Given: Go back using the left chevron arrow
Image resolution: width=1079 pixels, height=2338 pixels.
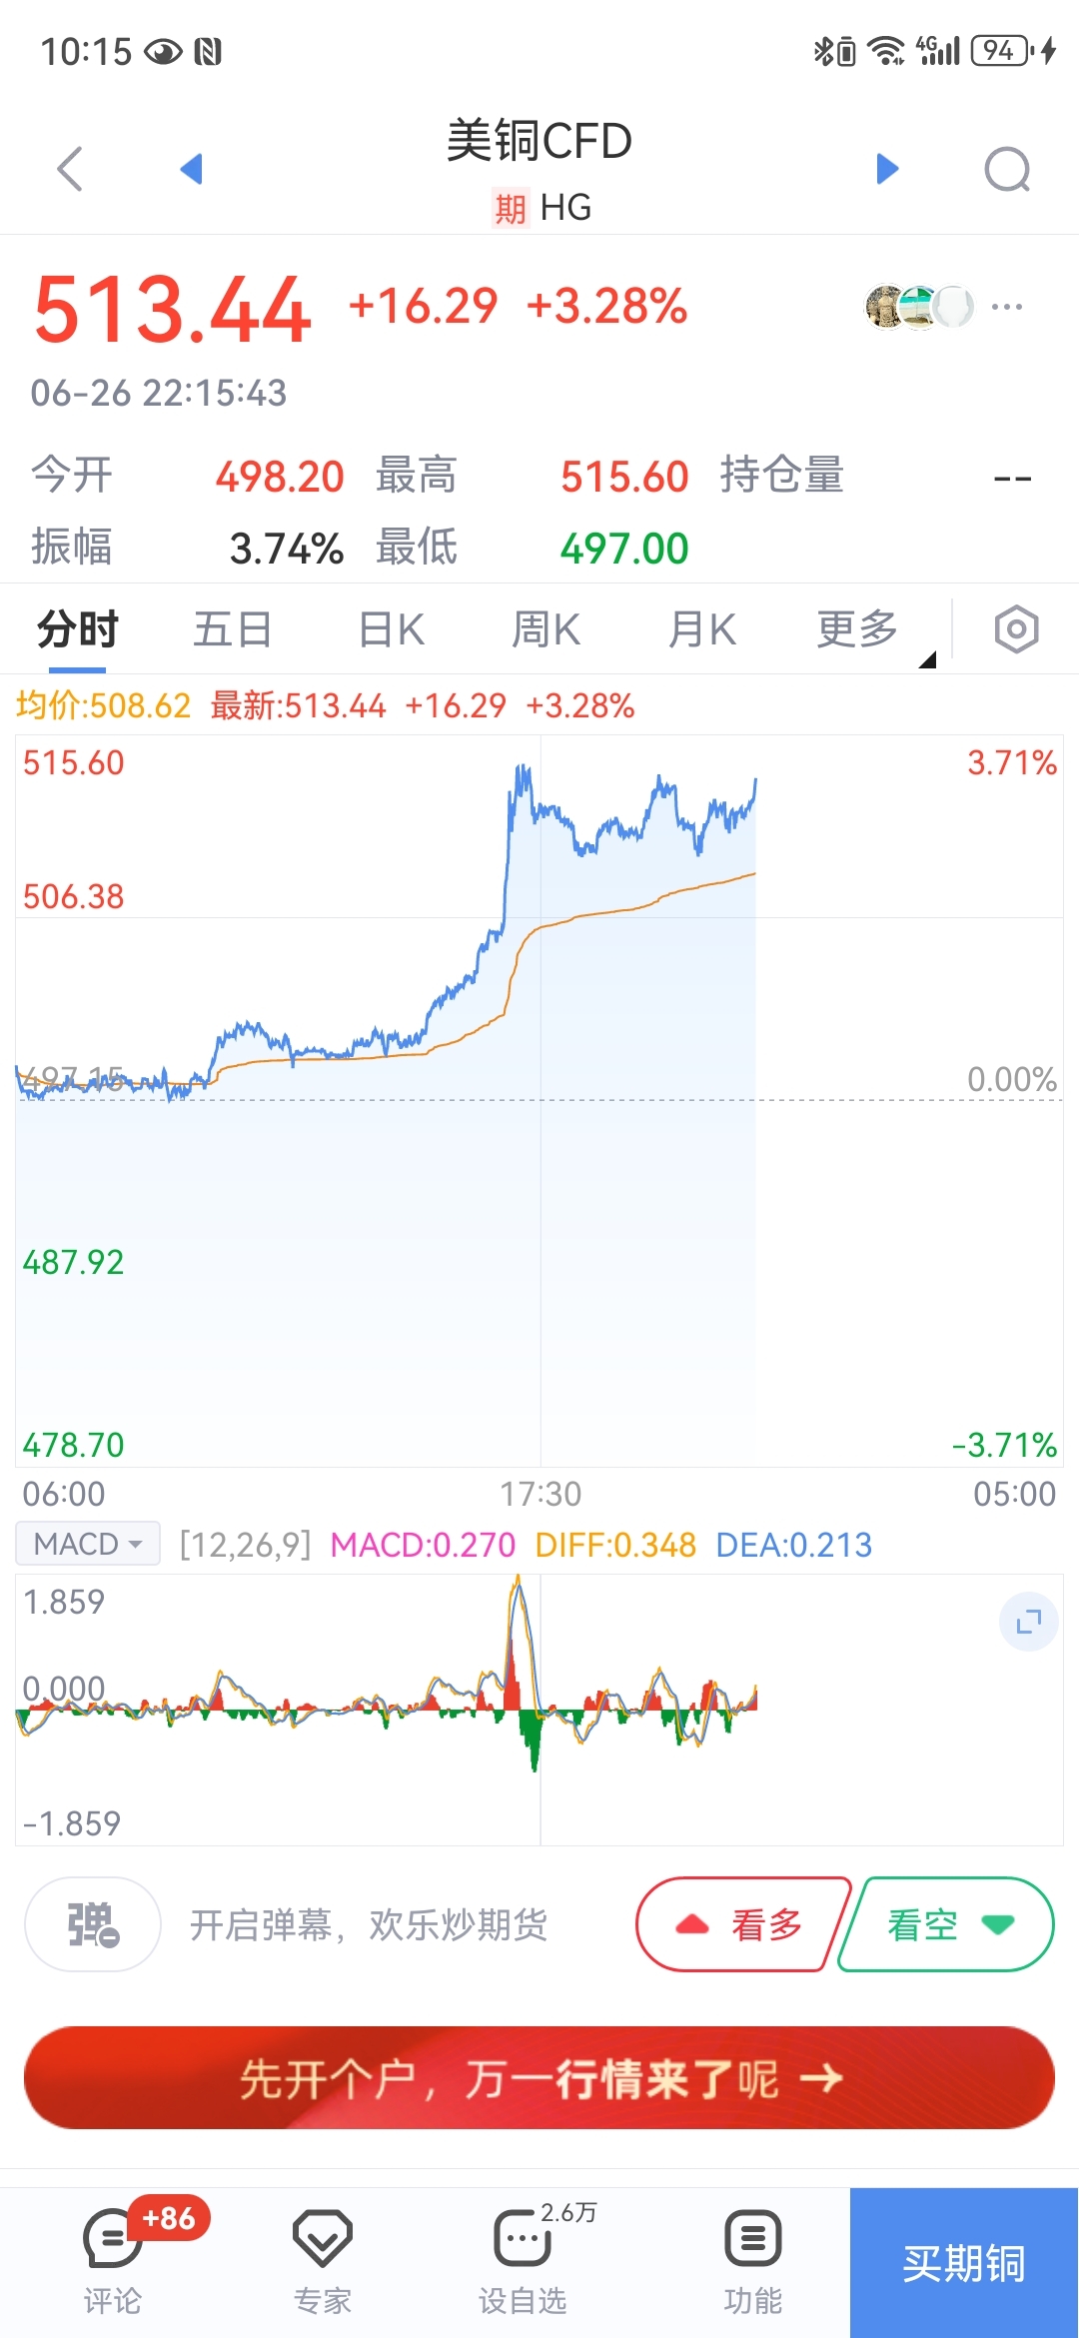Looking at the screenshot, I should 70,169.
